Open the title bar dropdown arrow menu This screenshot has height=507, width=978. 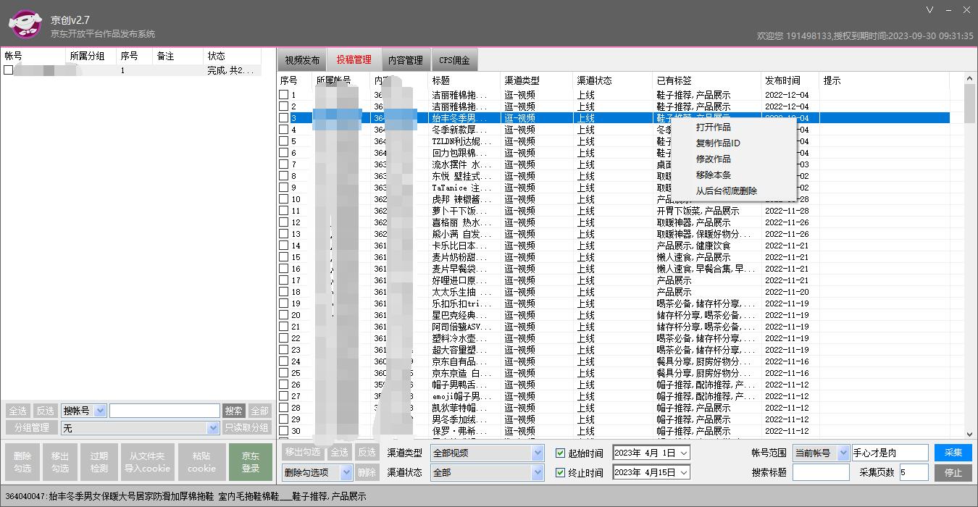click(x=930, y=9)
